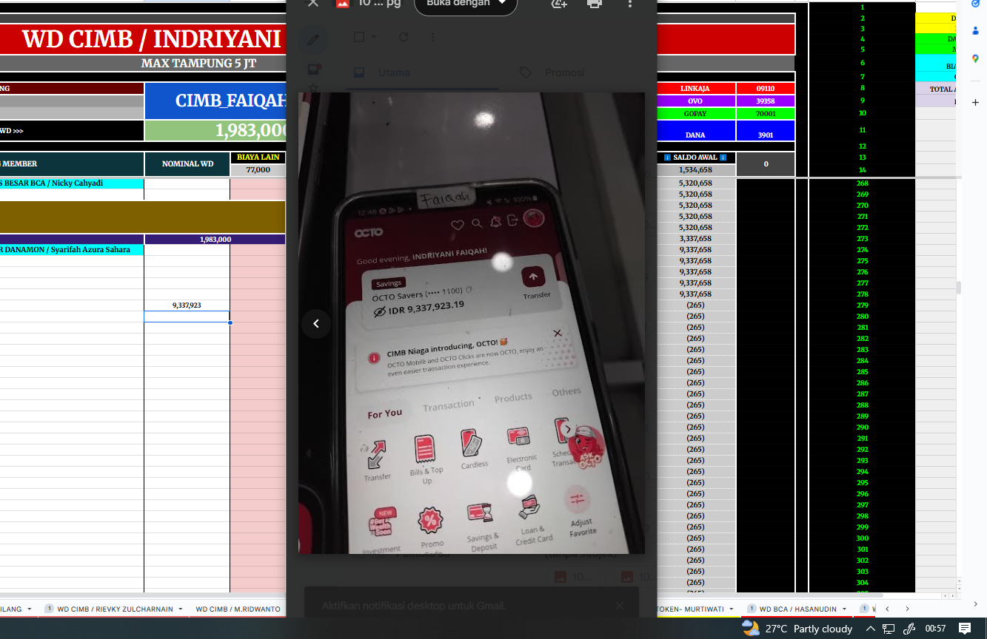The width and height of the screenshot is (987, 639).
Task: Click the phone screenshot in the preview
Action: click(472, 323)
